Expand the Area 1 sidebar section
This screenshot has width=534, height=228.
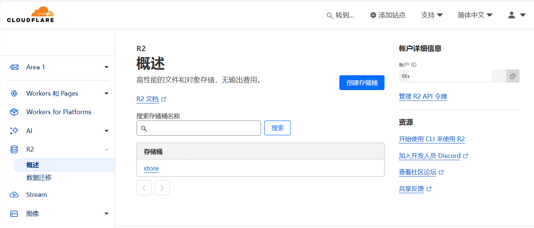[107, 67]
